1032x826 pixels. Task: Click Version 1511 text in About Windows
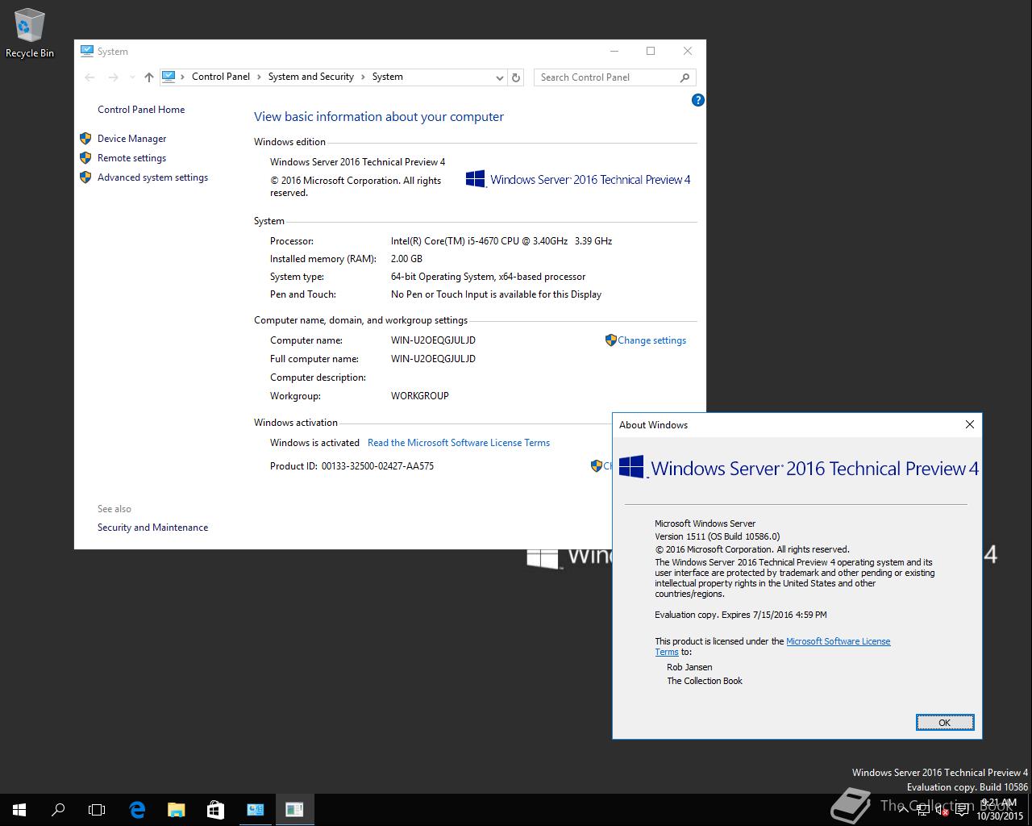[718, 536]
